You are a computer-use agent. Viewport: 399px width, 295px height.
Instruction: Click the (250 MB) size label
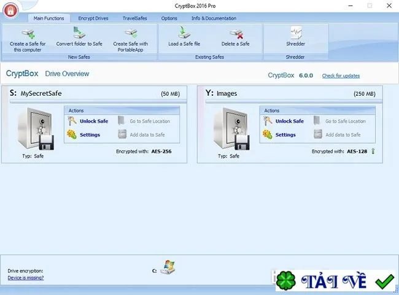[x=365, y=94]
